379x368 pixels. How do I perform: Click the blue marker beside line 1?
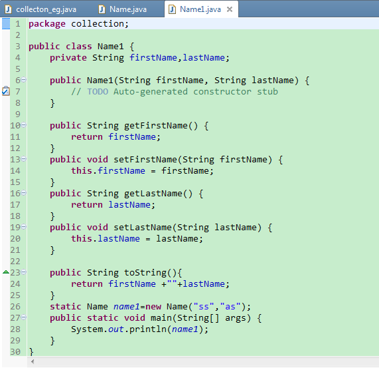click(6, 24)
